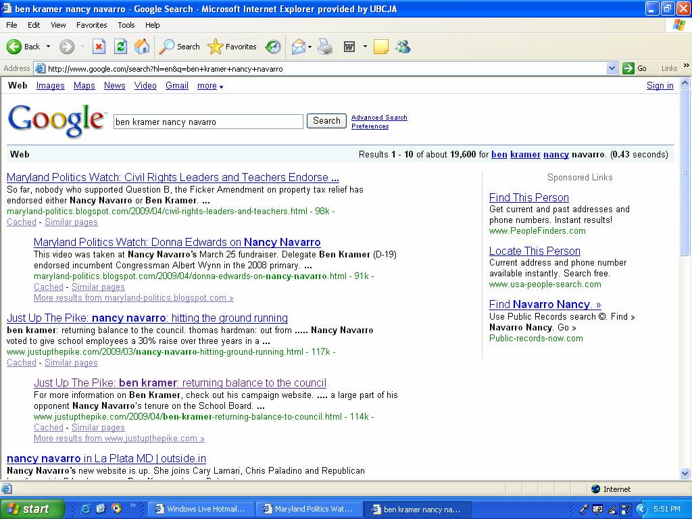Open 'Find This Person' sponsored link
Image resolution: width=692 pixels, height=519 pixels.
[528, 198]
